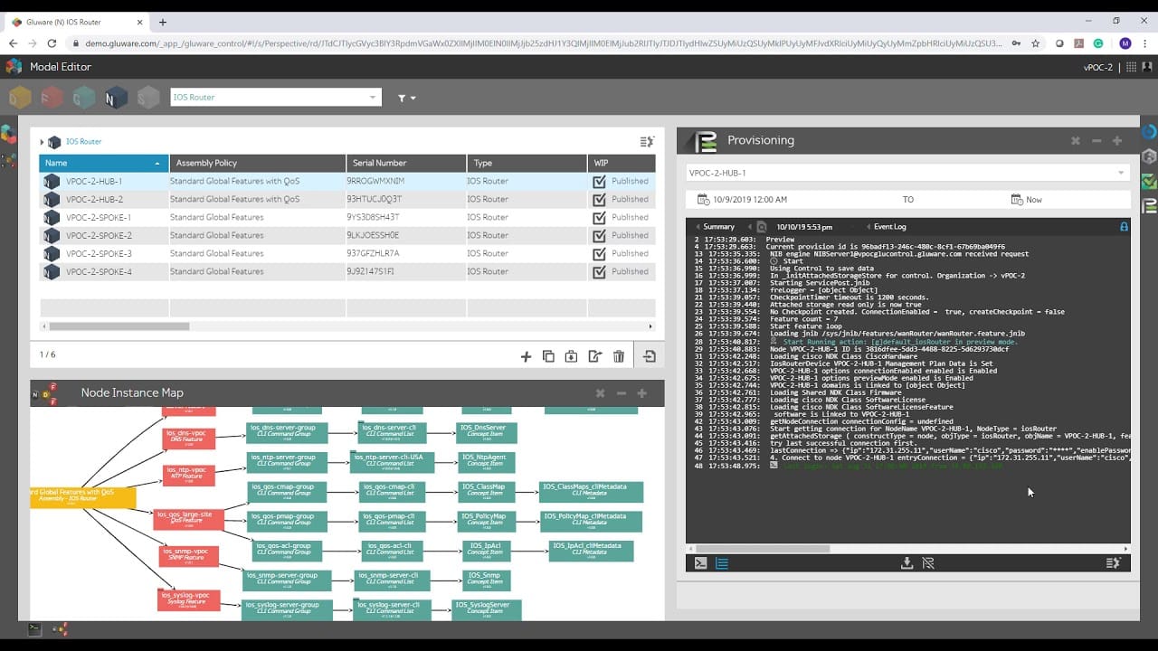
Task: Select the F cube model type icon
Action: click(52, 97)
